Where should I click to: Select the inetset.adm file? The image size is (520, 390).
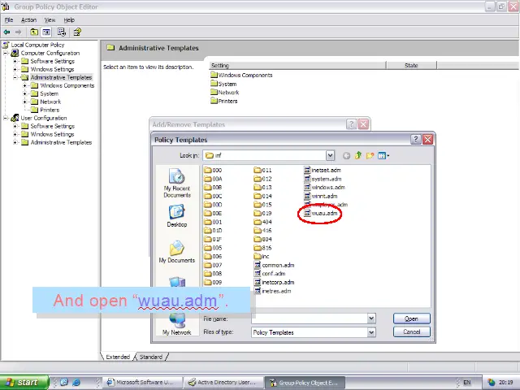[x=323, y=170]
